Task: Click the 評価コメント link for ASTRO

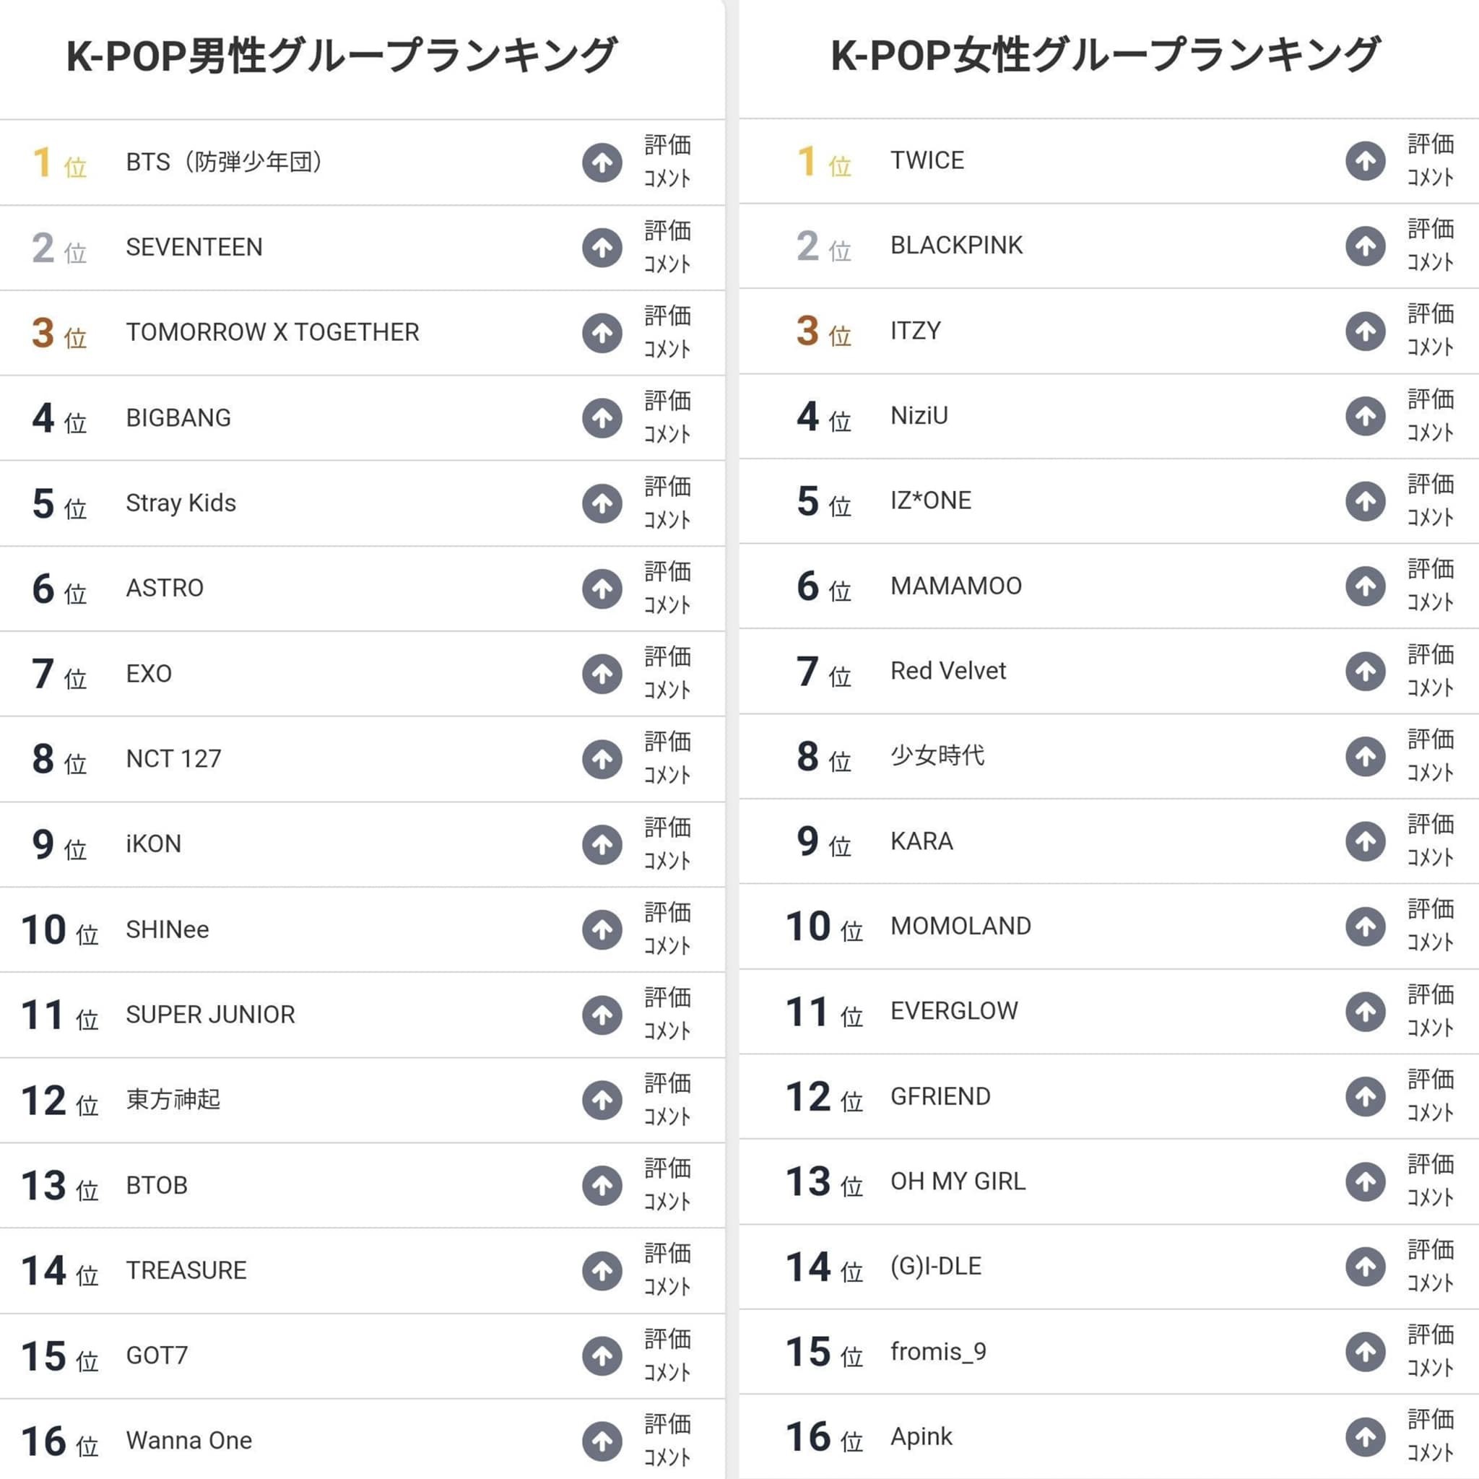Action: tap(667, 588)
